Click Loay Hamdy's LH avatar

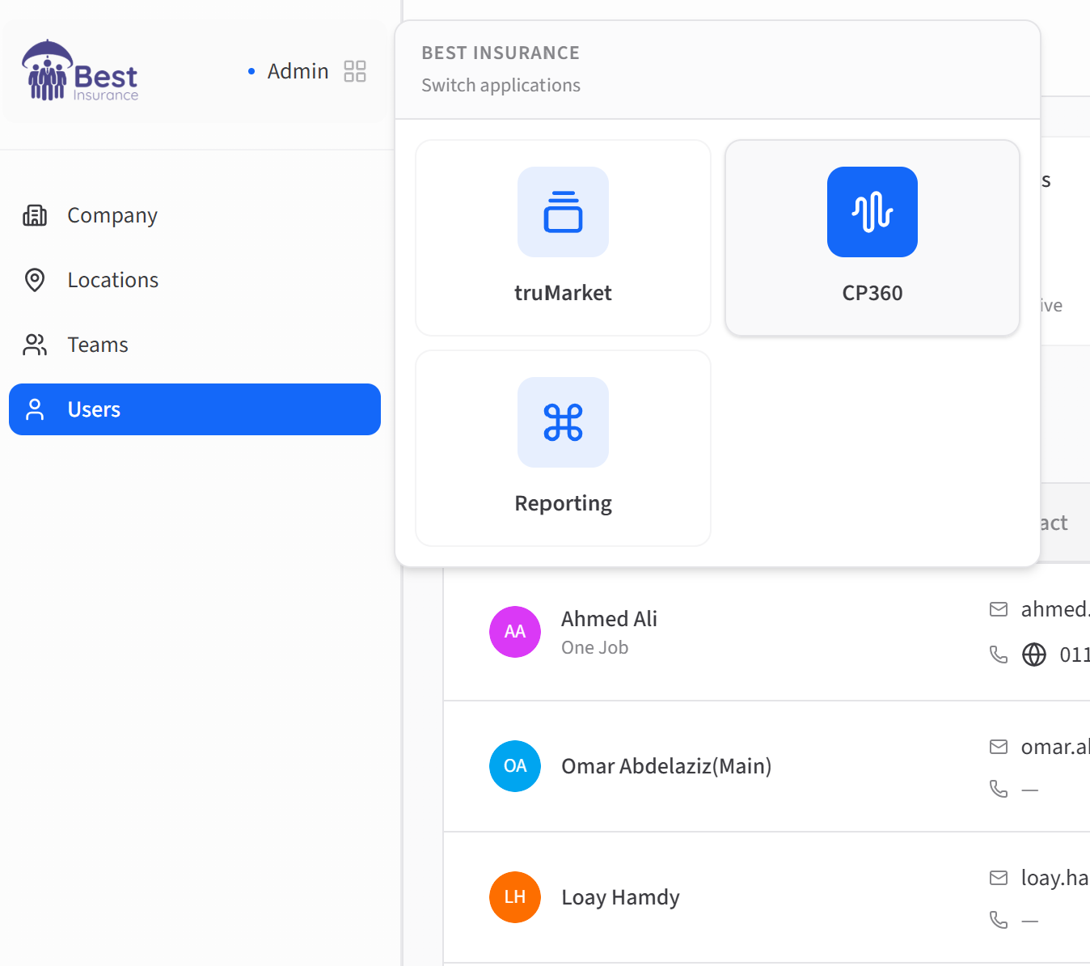(515, 897)
